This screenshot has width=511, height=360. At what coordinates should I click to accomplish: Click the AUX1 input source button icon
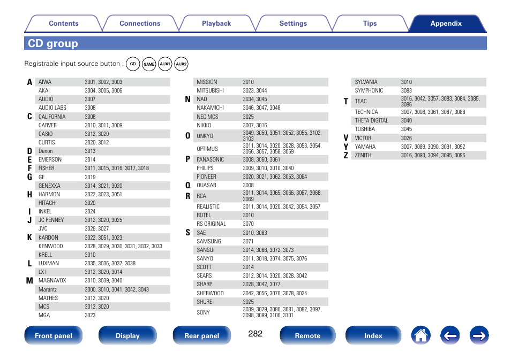click(x=165, y=64)
